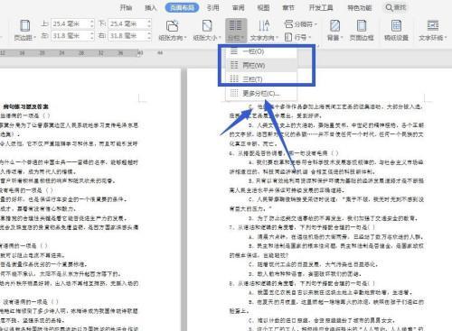Open the 页边距 margins button
This screenshot has width=452, height=331.
(x=24, y=30)
